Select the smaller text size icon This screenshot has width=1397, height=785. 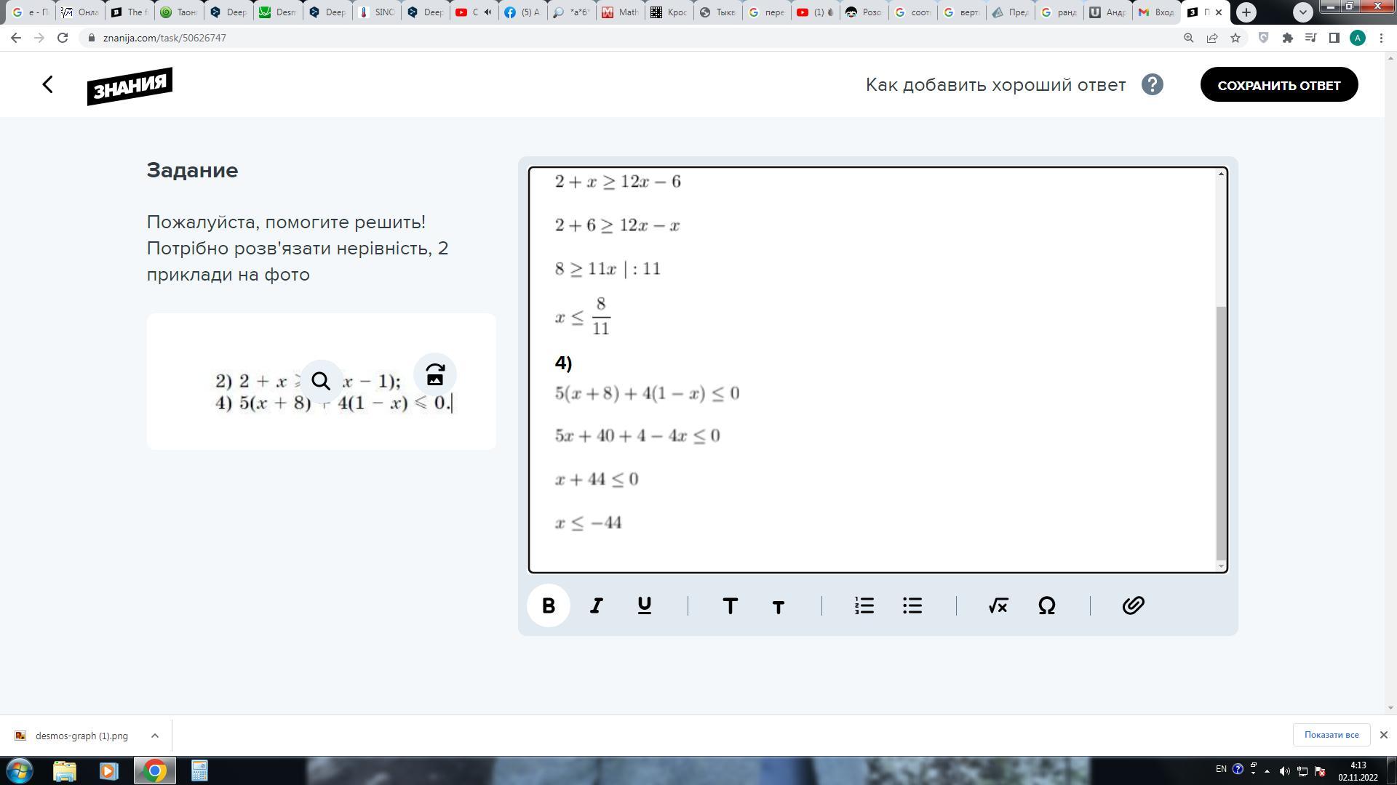[778, 605]
